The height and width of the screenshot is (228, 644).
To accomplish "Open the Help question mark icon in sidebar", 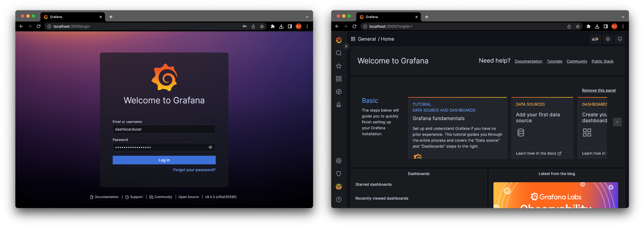I will tap(339, 199).
